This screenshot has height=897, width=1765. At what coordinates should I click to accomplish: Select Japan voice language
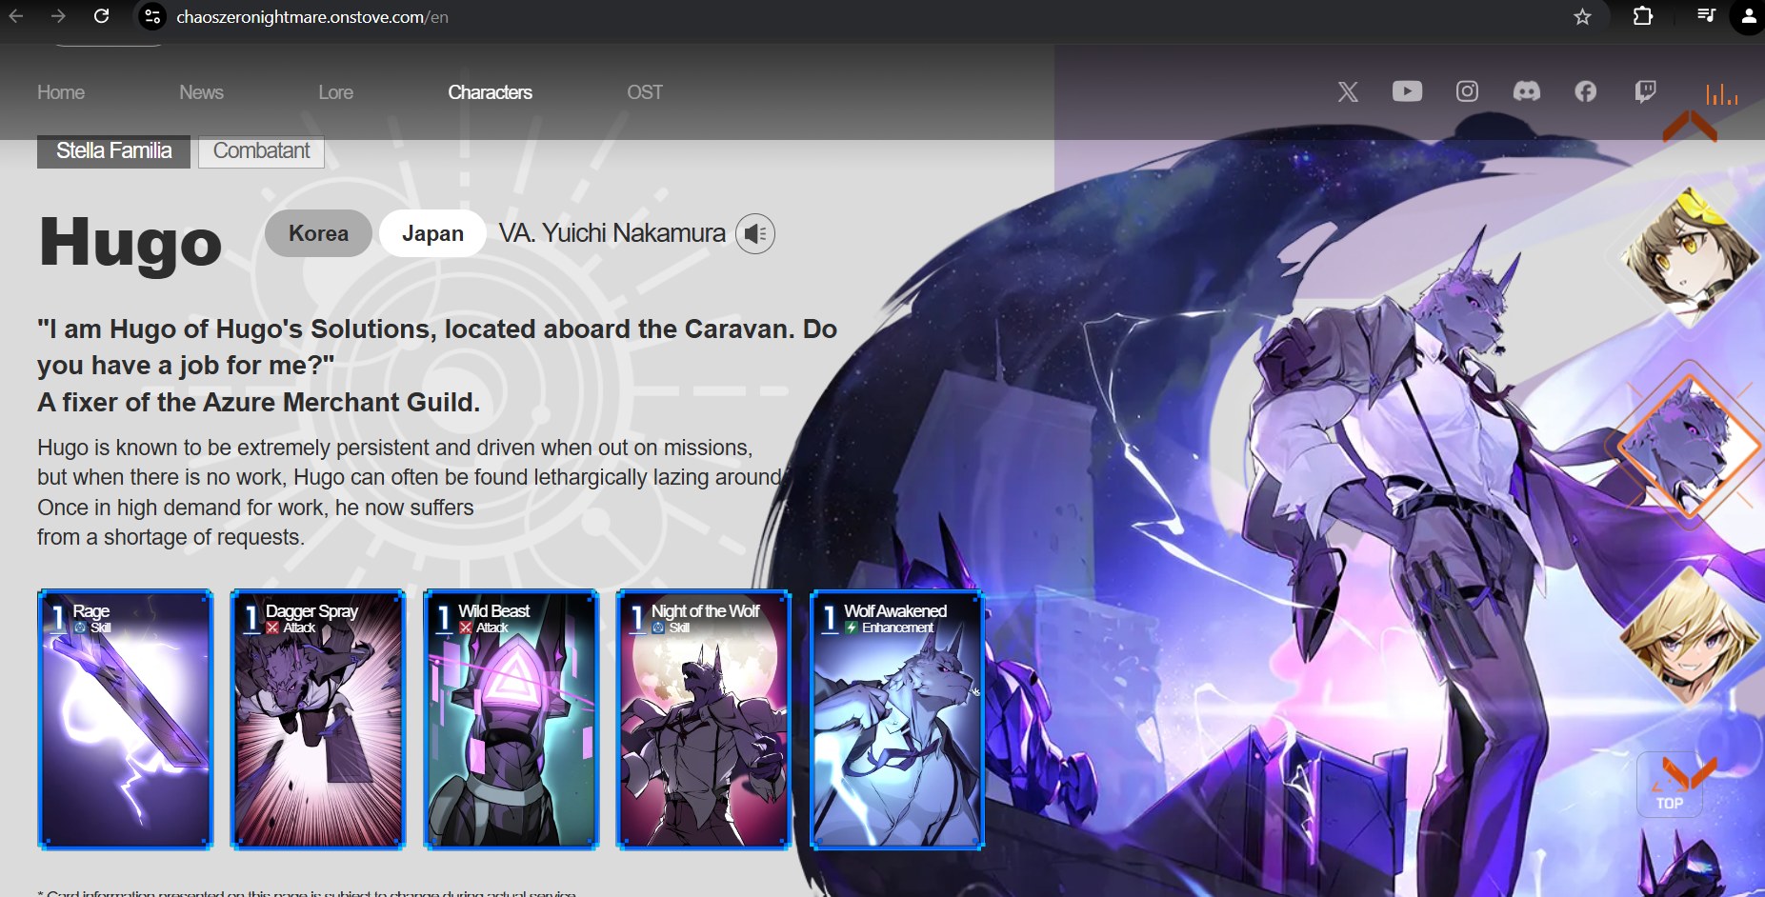[432, 233]
